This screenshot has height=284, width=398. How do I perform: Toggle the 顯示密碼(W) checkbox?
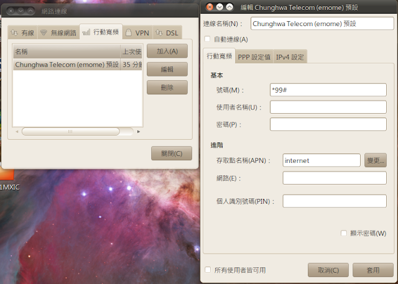tap(344, 233)
